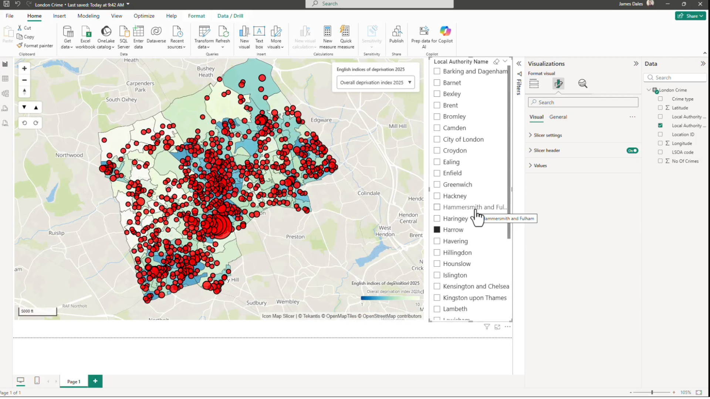
Task: Click the New visual ribbon icon
Action: [244, 36]
